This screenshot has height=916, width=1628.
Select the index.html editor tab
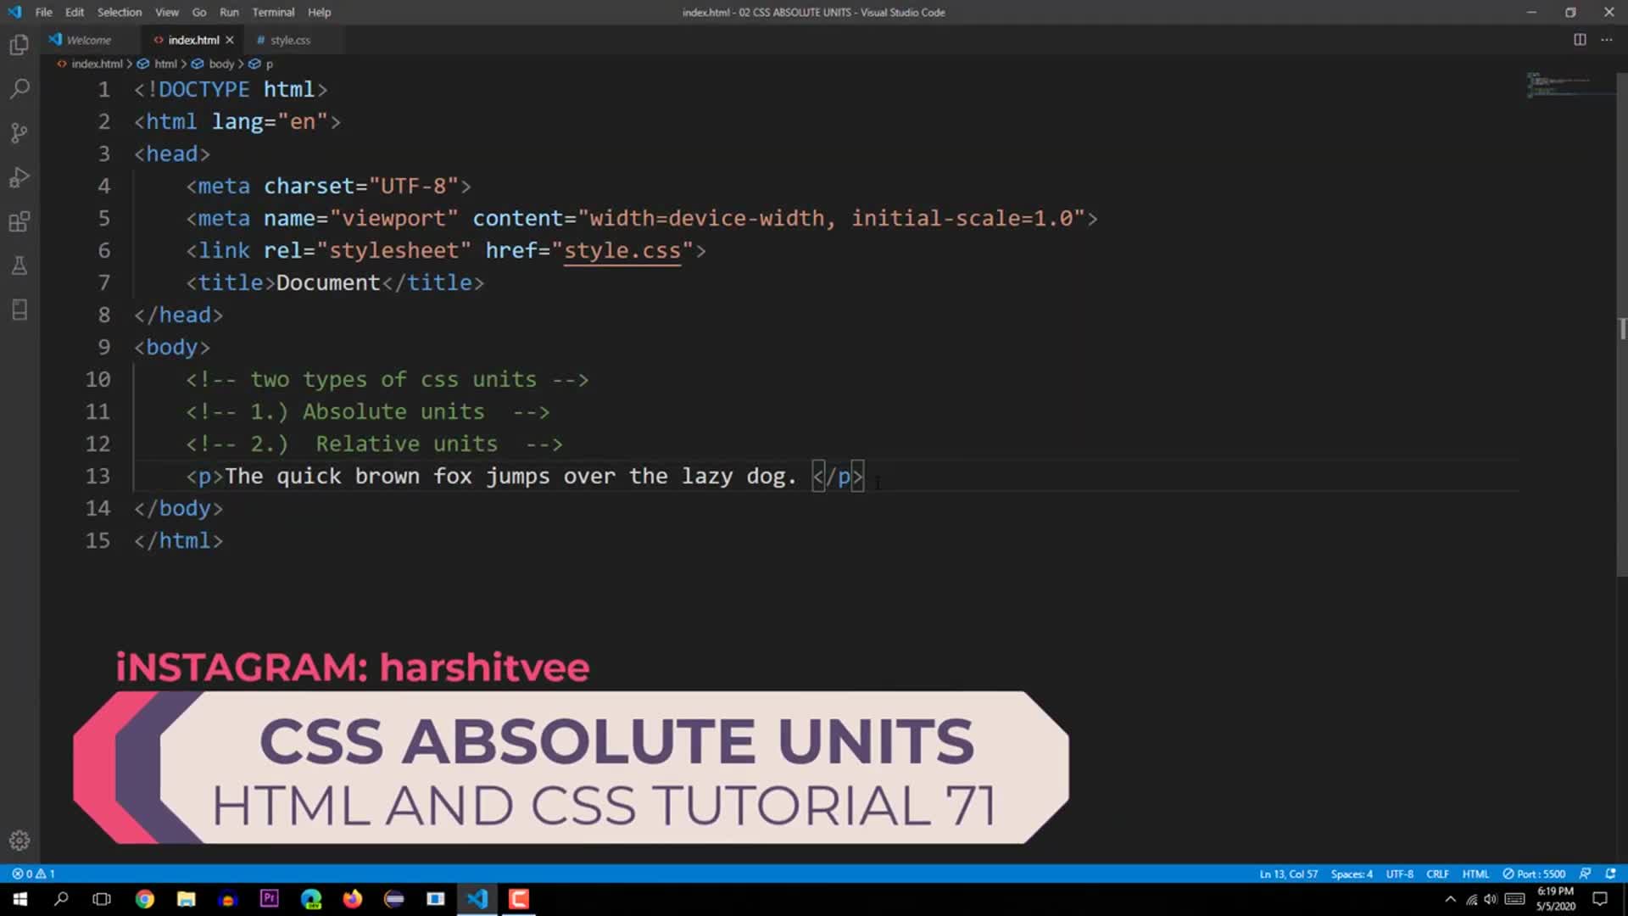(193, 40)
